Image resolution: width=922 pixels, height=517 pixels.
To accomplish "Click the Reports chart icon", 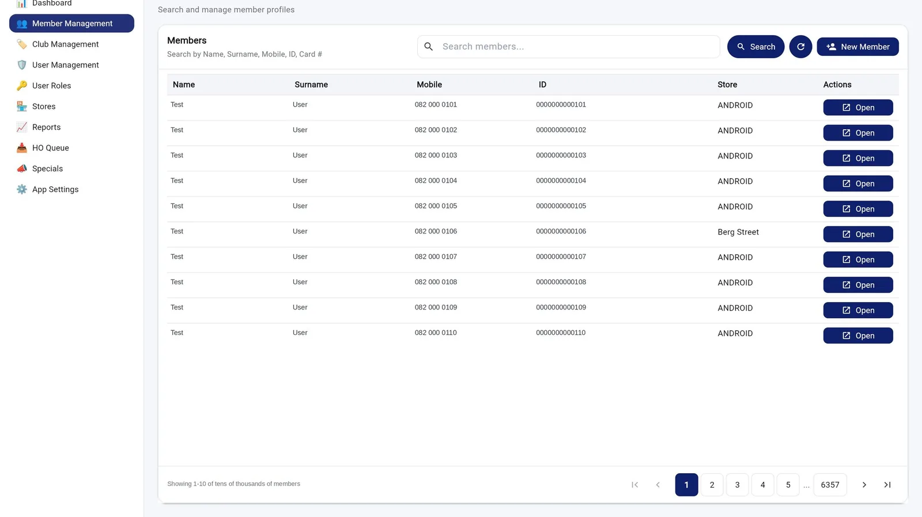I will tap(22, 127).
